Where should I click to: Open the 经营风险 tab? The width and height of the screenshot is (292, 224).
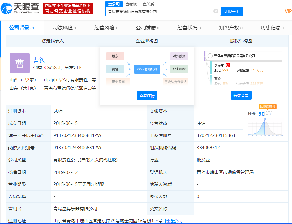point(106,28)
